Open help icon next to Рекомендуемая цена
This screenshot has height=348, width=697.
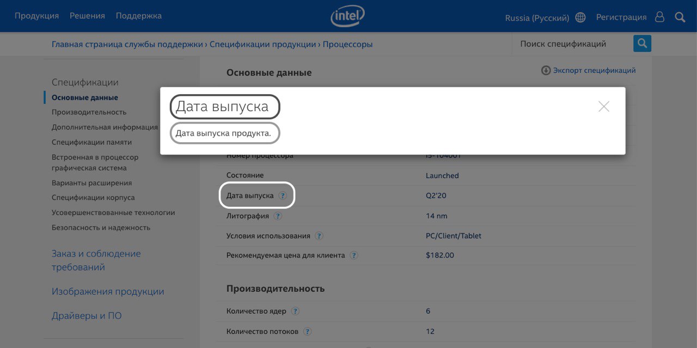pos(354,255)
